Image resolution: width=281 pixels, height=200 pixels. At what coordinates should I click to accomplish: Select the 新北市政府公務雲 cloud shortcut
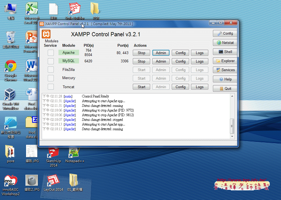coord(11,127)
